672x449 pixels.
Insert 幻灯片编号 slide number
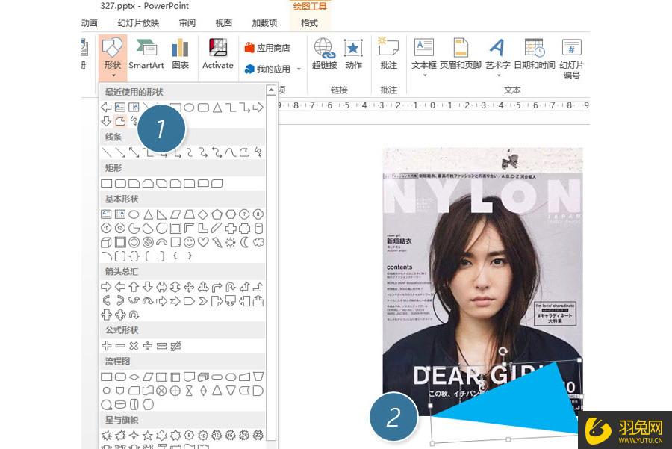(x=571, y=58)
